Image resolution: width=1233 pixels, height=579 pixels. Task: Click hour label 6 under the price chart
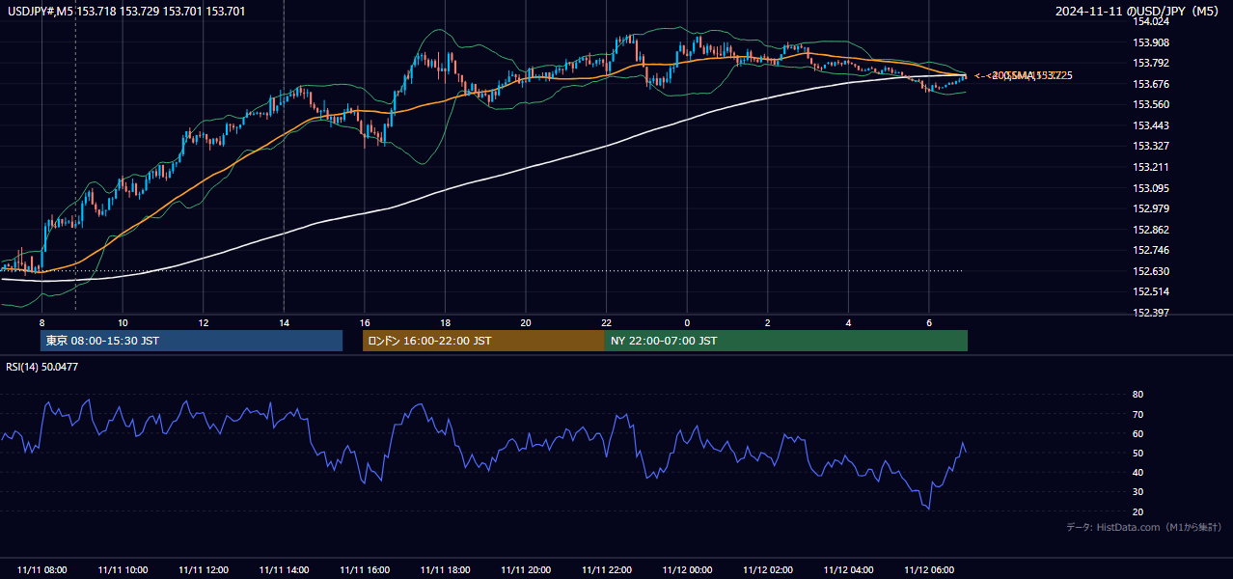[x=929, y=322]
